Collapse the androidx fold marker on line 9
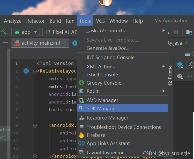Image resolution: width=194 pixels, height=159 pixels. coord(35,125)
